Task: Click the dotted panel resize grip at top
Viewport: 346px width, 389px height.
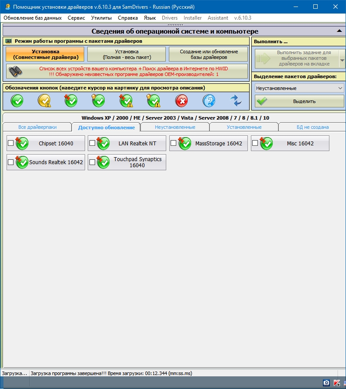Action: tap(173, 25)
